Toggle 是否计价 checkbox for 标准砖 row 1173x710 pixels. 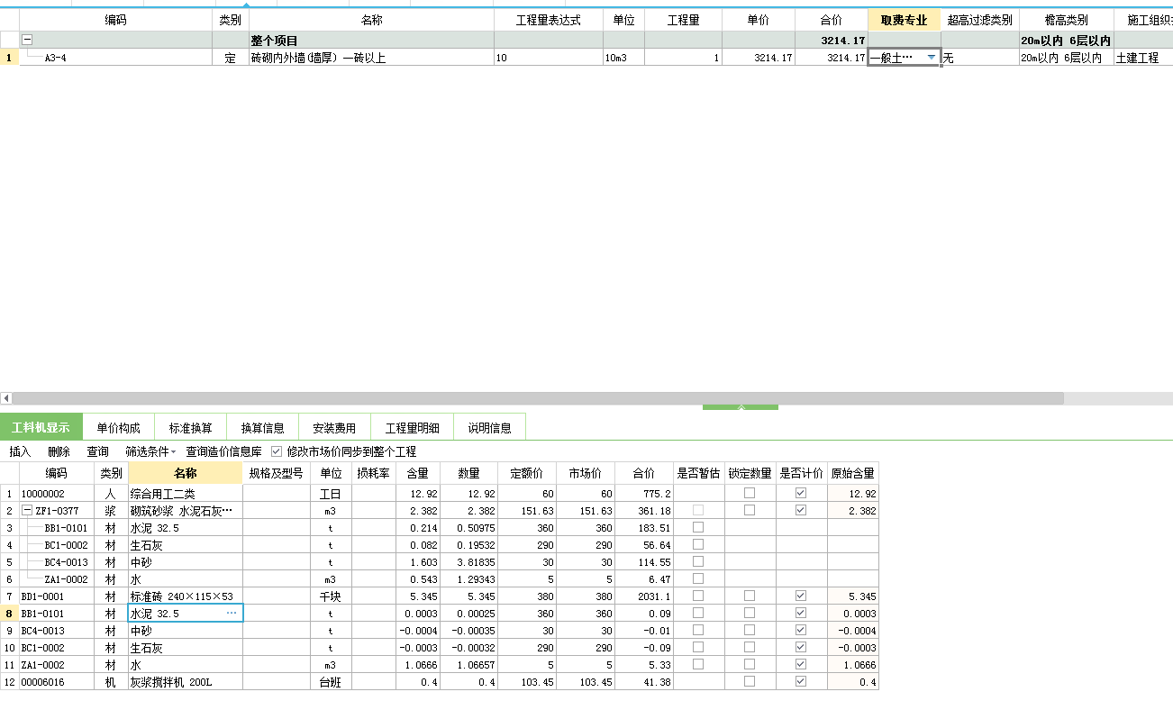[x=801, y=596]
